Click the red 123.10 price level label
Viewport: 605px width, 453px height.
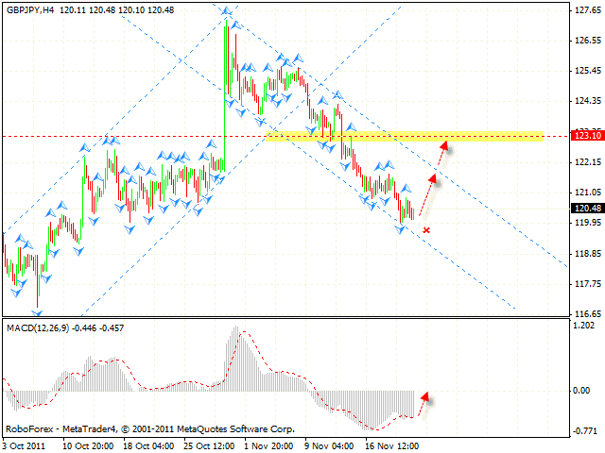(x=587, y=136)
